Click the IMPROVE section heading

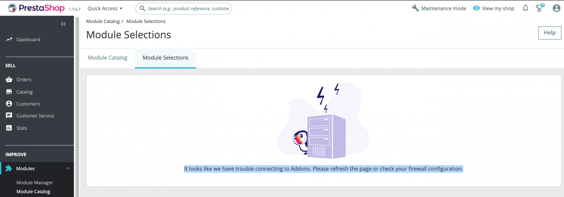(16, 155)
